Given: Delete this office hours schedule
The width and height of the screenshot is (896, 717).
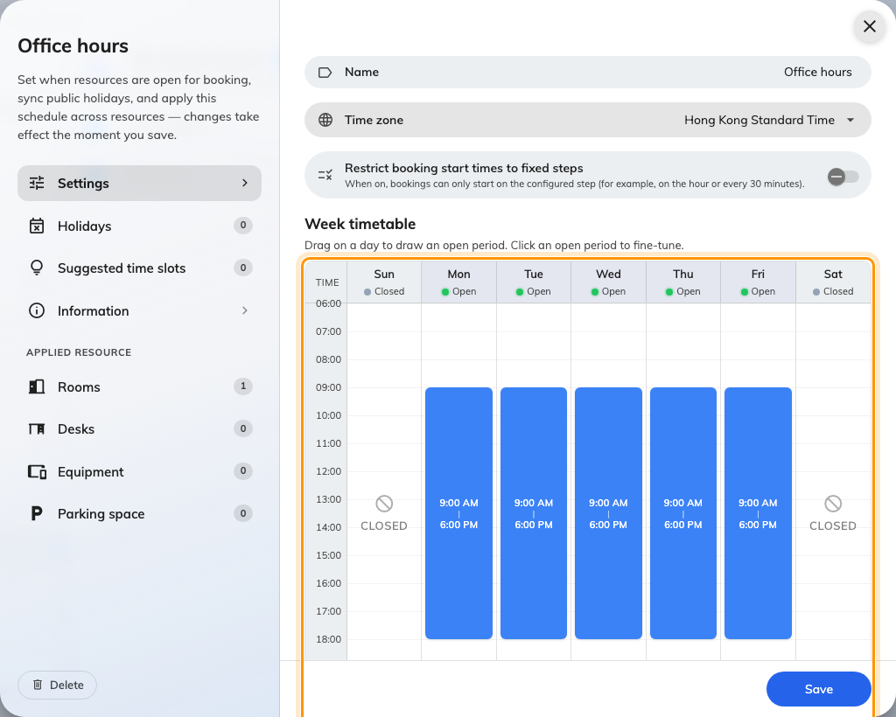Looking at the screenshot, I should coord(57,685).
